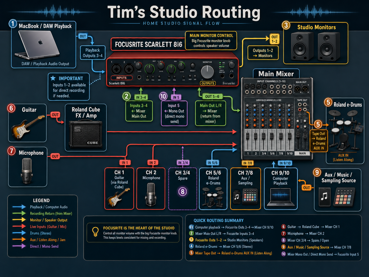The image size is (369, 277).
Task: Click the yellow OUT 1-2 badge
Action: click(274, 39)
